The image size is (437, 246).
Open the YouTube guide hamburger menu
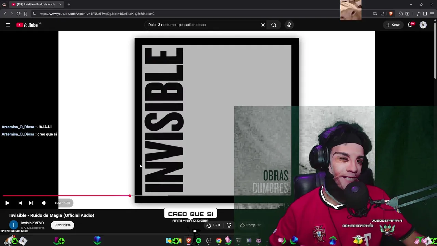[8, 25]
